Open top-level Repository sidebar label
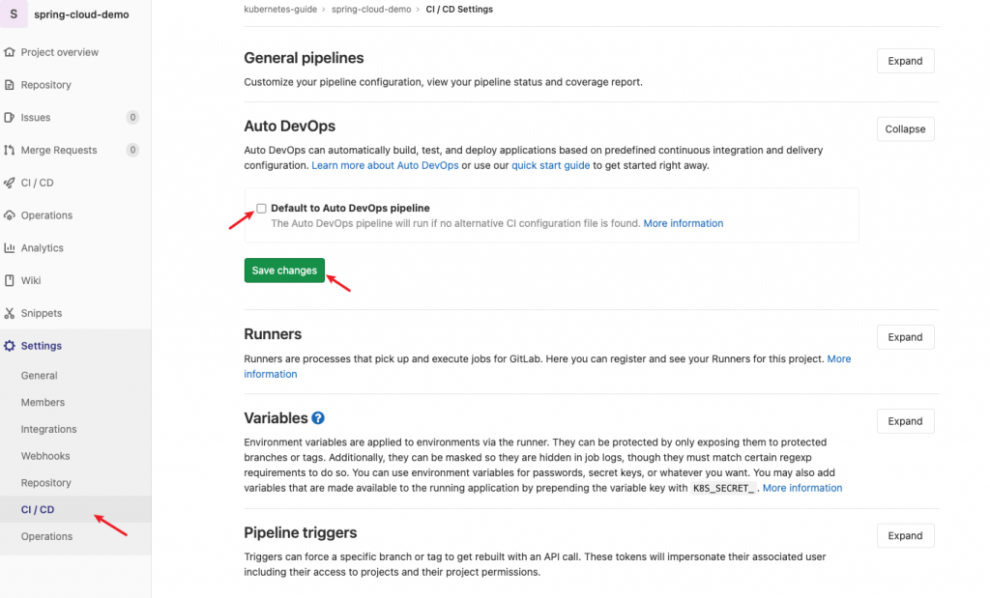Image resolution: width=990 pixels, height=598 pixels. [46, 85]
